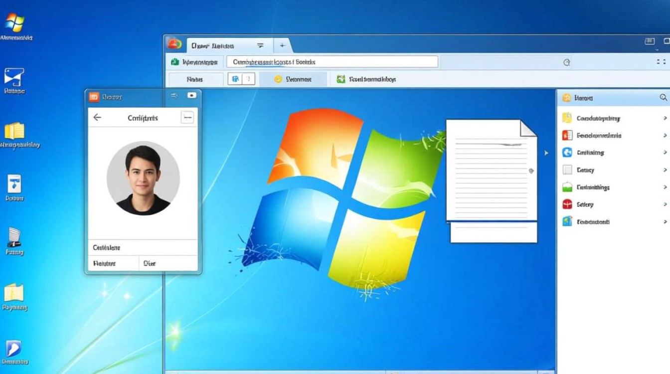670x374 pixels.
Task: Click the green screenshot tool icon on toolbar
Action: (x=341, y=79)
